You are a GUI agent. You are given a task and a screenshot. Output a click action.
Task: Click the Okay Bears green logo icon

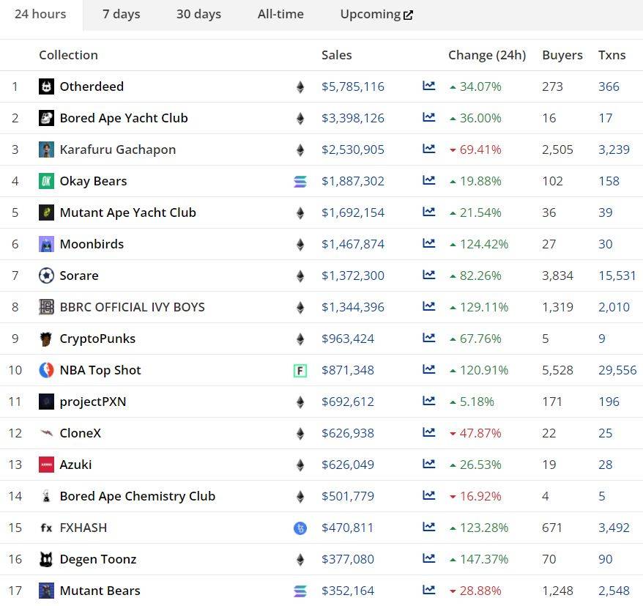click(46, 181)
